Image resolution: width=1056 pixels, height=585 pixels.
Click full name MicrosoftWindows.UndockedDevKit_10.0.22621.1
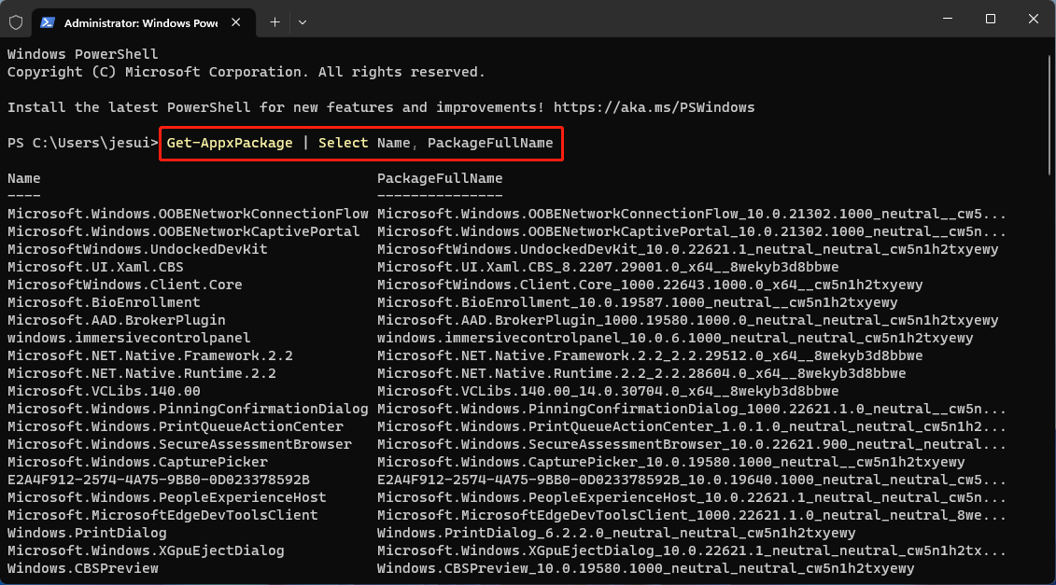coord(687,249)
